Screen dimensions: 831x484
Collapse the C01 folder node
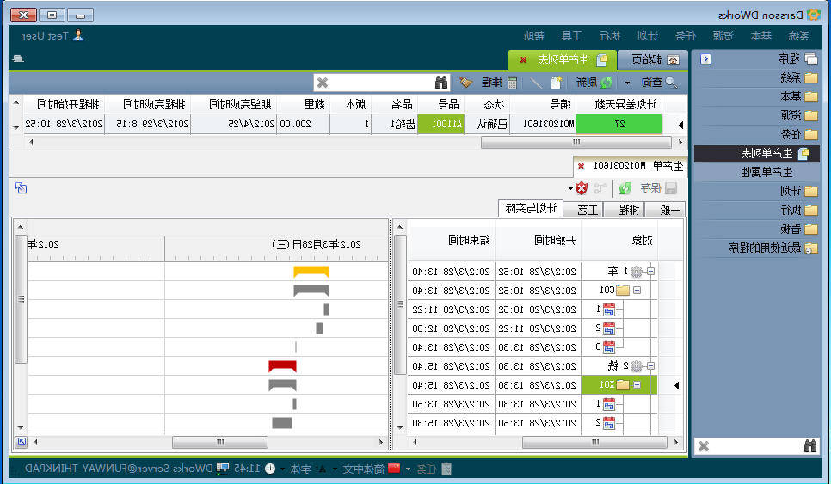pos(637,290)
